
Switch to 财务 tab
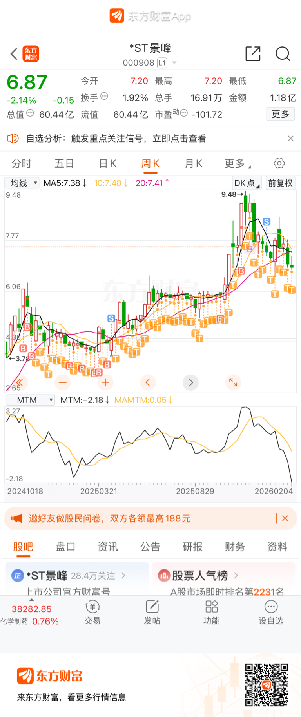(x=235, y=547)
